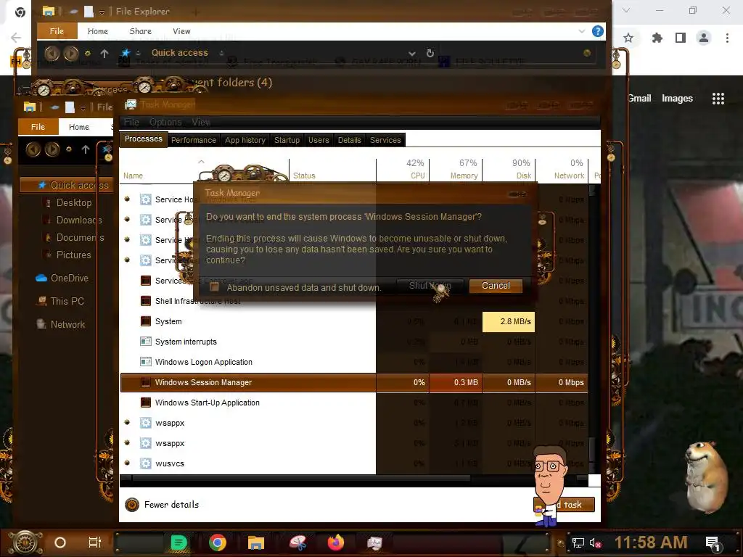Sort by the Network column header
The width and height of the screenshot is (743, 557).
click(562, 170)
